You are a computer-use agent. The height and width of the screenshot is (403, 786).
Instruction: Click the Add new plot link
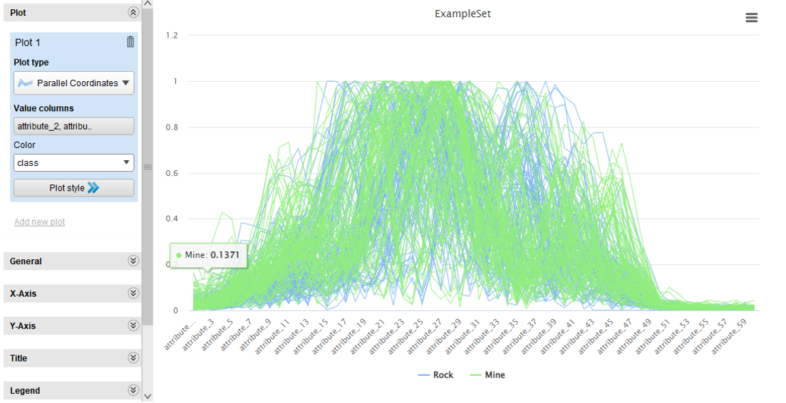40,222
